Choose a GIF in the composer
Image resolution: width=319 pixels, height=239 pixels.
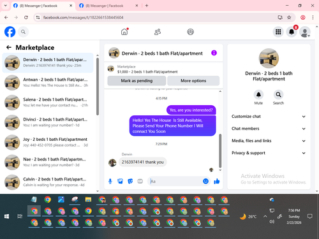pos(140,181)
